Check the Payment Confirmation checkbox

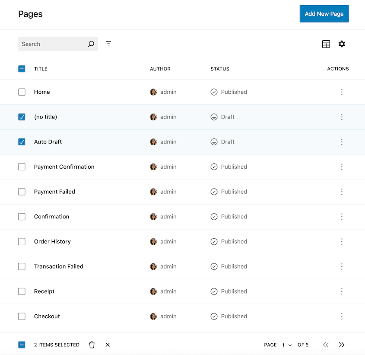pyautogui.click(x=22, y=166)
